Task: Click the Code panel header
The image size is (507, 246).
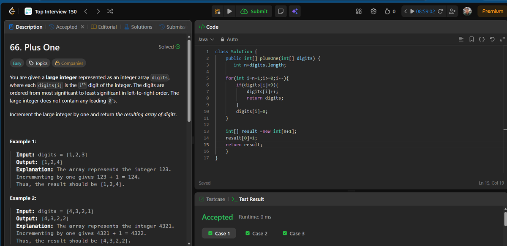Action: [x=208, y=27]
